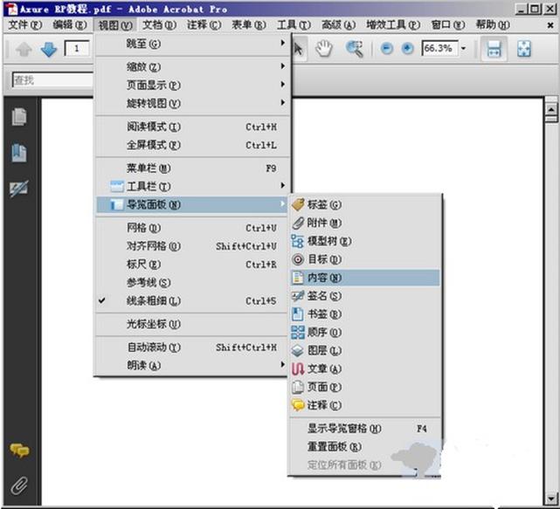The width and height of the screenshot is (560, 509).
Task: Select 图层(L) layers panel
Action: [364, 350]
